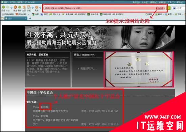Open 网络收藏夹 online favorites
Image resolution: width=186 pixels, height=132 pixels.
8,14
